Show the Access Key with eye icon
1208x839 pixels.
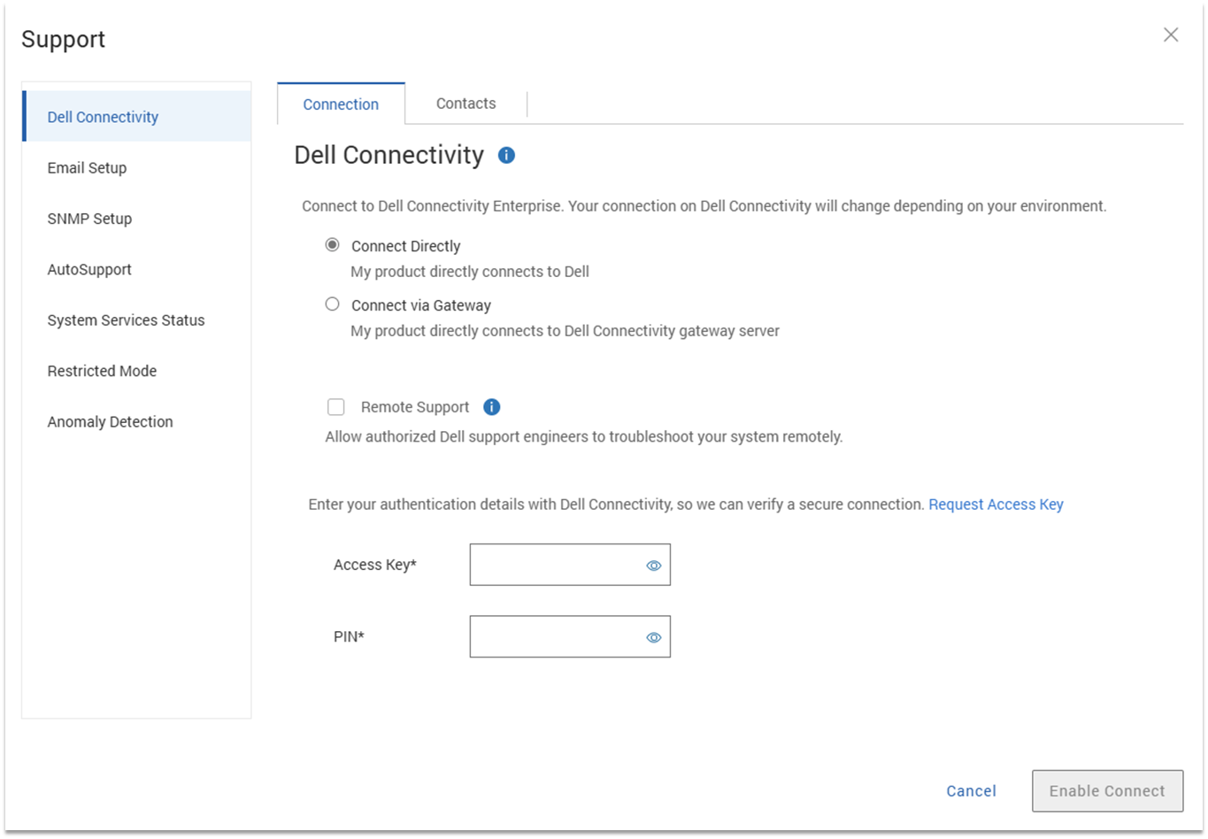(654, 566)
